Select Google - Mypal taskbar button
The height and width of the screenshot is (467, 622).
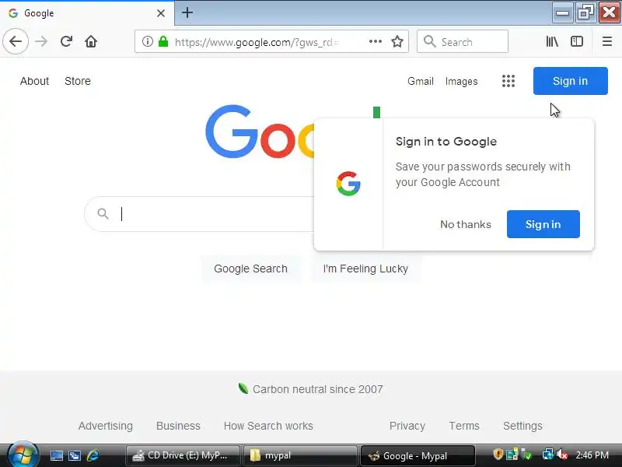click(418, 455)
